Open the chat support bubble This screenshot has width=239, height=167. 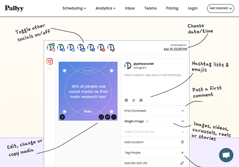point(226,155)
